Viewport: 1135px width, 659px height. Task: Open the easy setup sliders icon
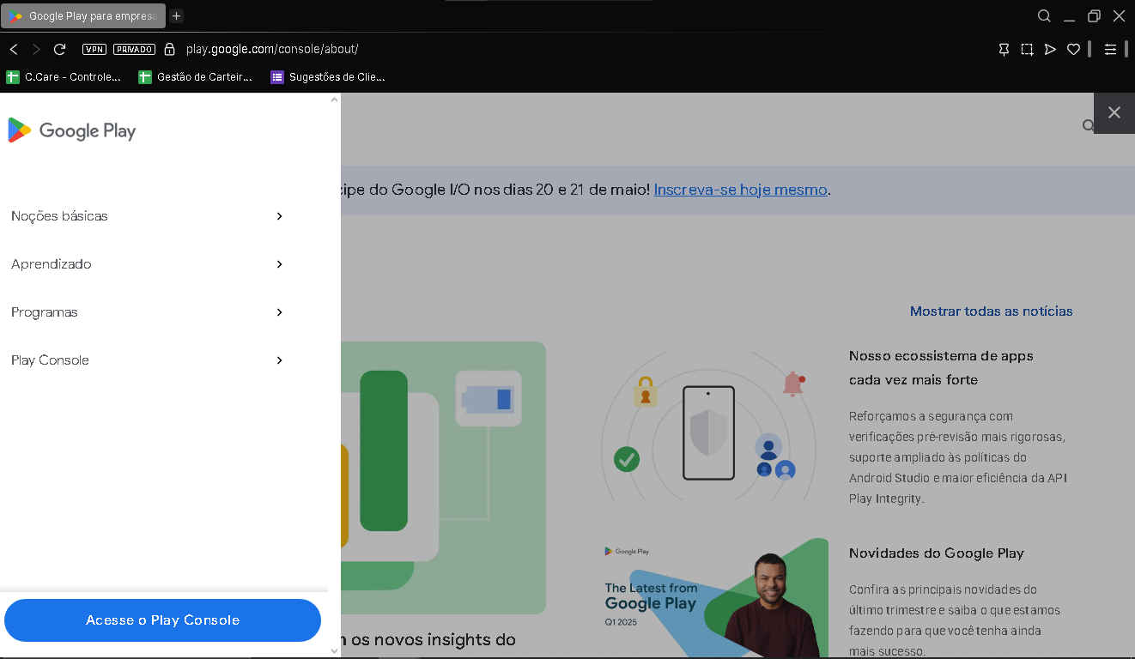coord(1110,50)
